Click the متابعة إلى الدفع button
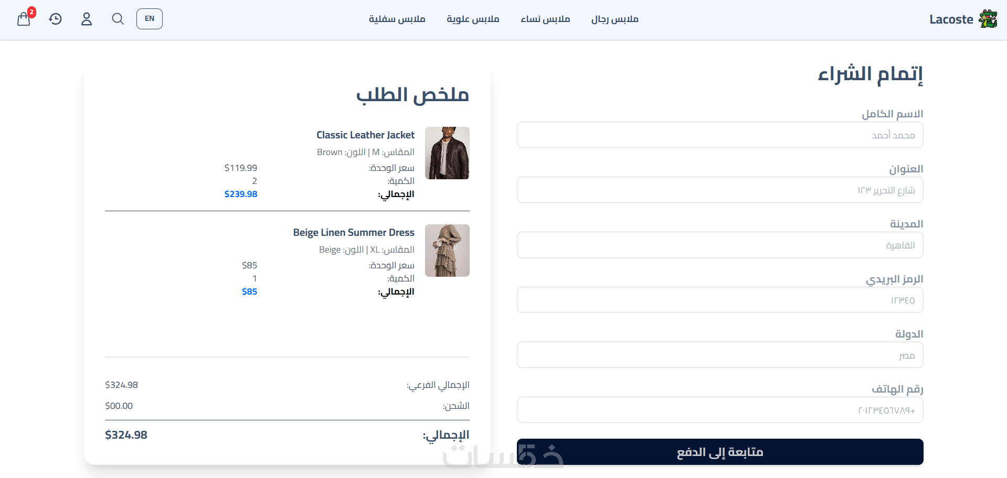 tap(720, 452)
